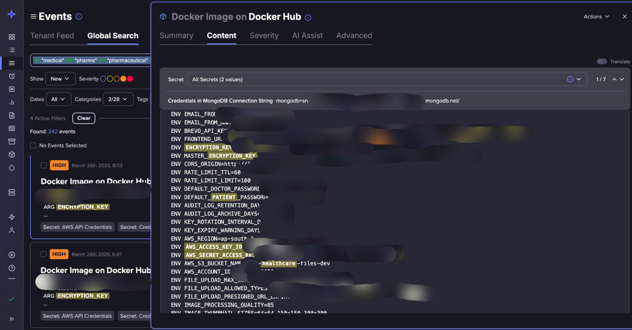Viewport: 632px width, 330px height.
Task: Open the bar chart analytics icon in sidebar
Action: [12, 102]
